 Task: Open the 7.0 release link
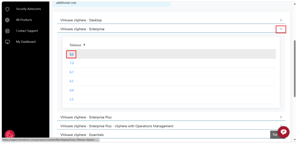tap(72, 63)
